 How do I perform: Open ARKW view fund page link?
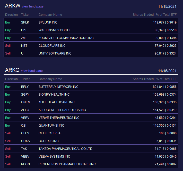click(x=33, y=6)
